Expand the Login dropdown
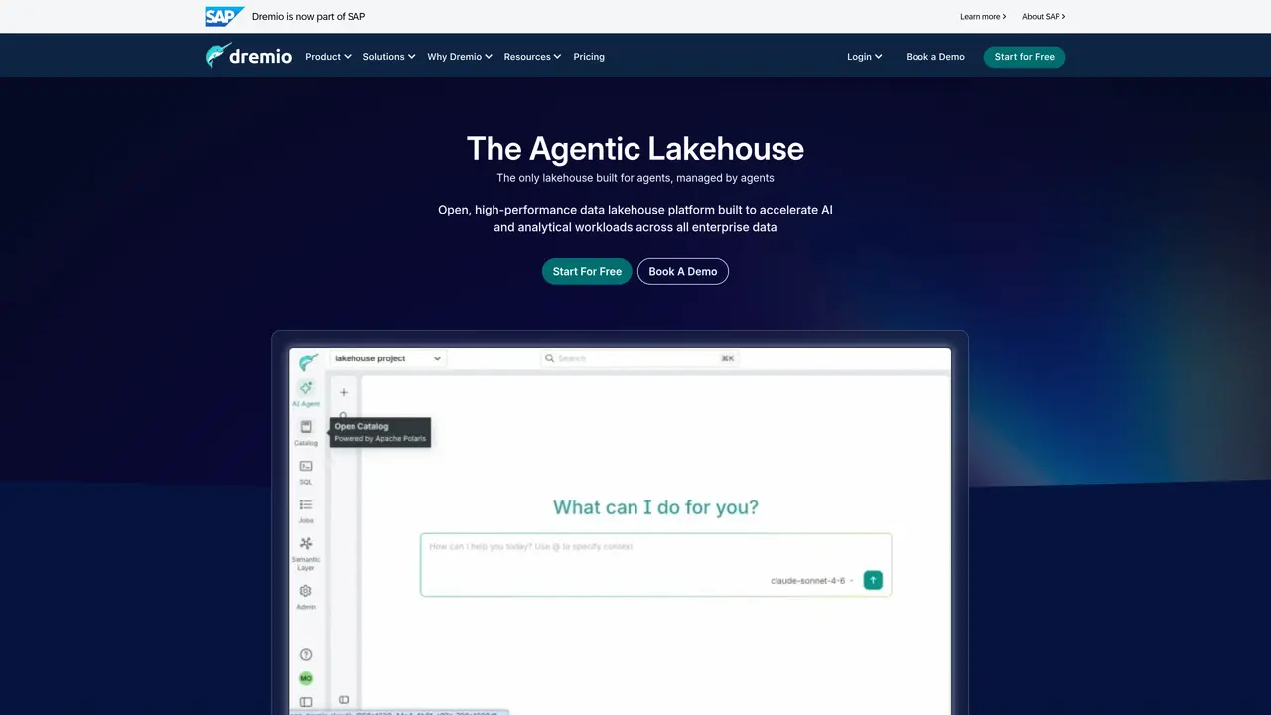Screen dimensions: 1271x715 (x=865, y=57)
